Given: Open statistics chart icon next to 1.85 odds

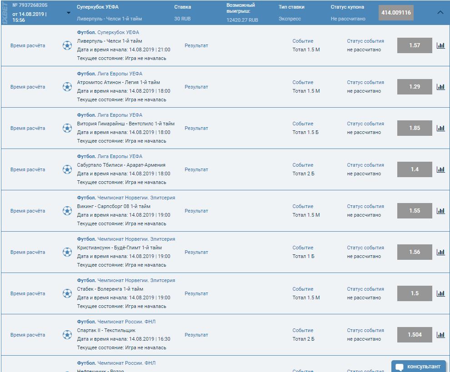Looking at the screenshot, I should (440, 128).
